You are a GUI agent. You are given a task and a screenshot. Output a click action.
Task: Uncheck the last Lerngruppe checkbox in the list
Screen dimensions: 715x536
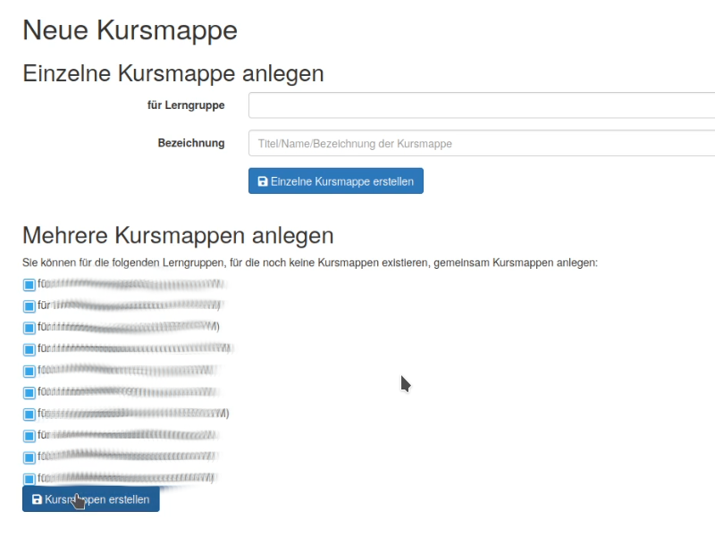pos(29,479)
